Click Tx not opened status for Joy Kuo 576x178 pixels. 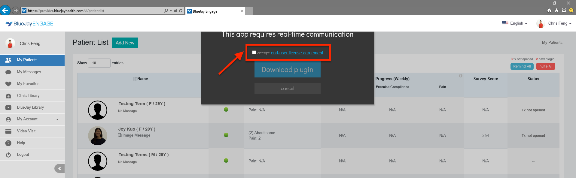pyautogui.click(x=533, y=136)
